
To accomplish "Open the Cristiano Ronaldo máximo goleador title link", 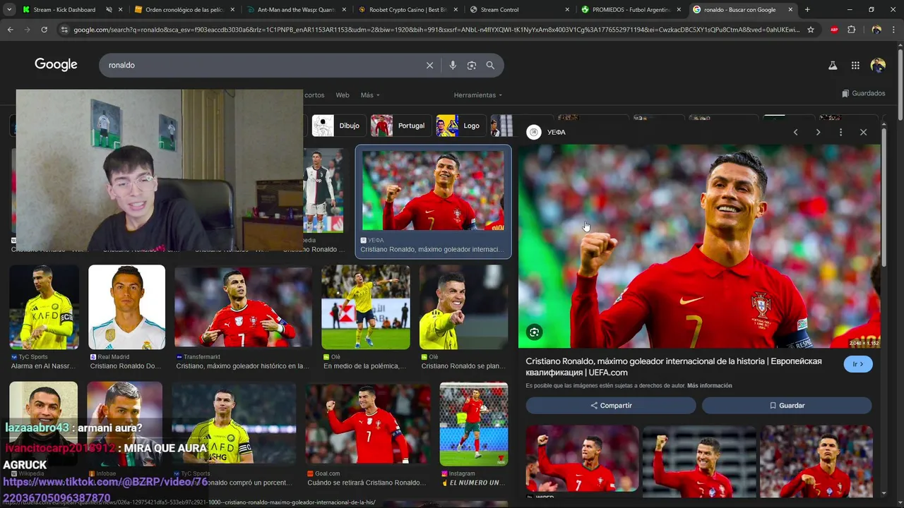I will pyautogui.click(x=674, y=367).
